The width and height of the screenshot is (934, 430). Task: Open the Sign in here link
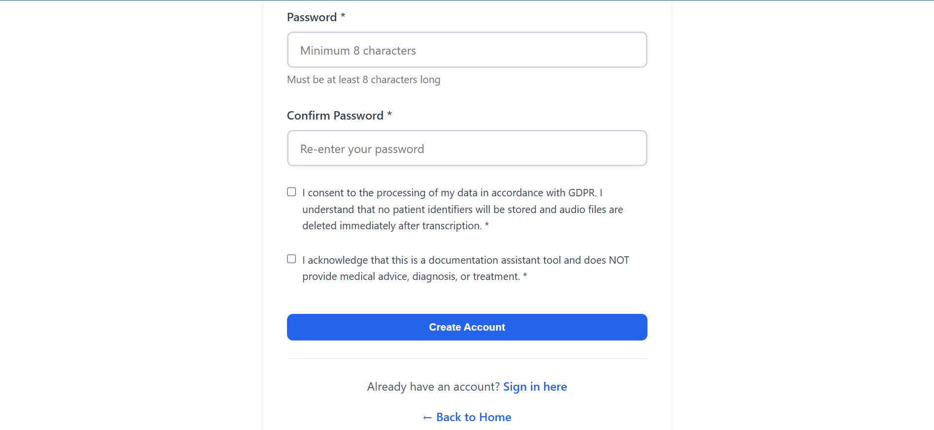point(535,387)
